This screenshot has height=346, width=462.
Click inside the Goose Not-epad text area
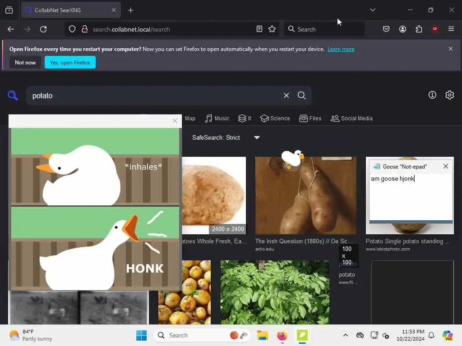coord(411,197)
